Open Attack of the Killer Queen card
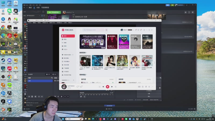 124,42
